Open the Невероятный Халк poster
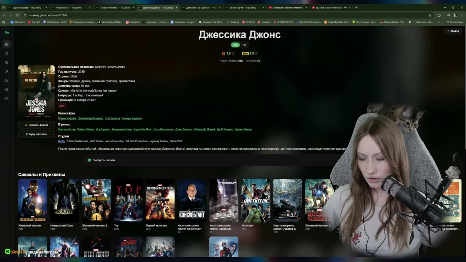466x262 pixels. [64, 200]
